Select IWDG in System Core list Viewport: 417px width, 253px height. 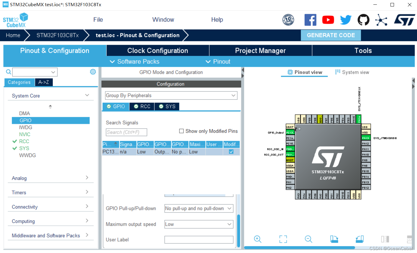click(x=26, y=127)
